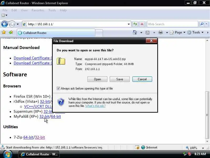Click first Download Certificate link
The height and width of the screenshot is (158, 210).
coord(33,58)
